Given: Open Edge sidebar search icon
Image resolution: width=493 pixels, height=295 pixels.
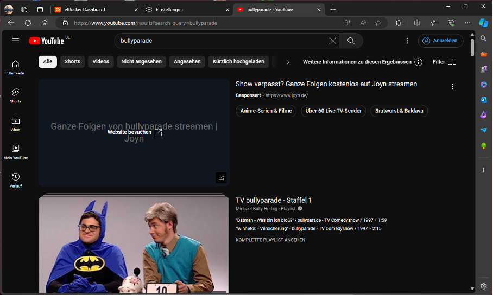Looking at the screenshot, I should (484, 39).
